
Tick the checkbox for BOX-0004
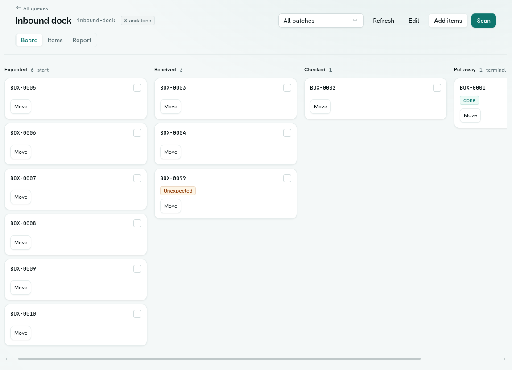click(x=287, y=133)
